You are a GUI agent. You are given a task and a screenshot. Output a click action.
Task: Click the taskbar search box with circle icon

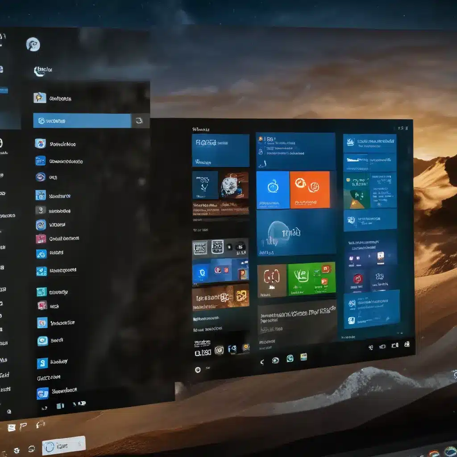(x=64, y=445)
